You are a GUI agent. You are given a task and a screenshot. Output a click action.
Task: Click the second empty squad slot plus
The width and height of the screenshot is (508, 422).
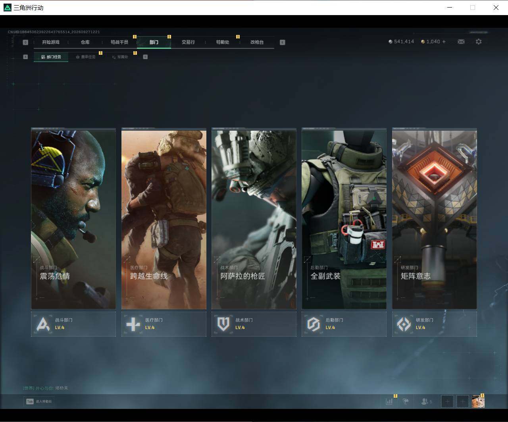click(462, 402)
